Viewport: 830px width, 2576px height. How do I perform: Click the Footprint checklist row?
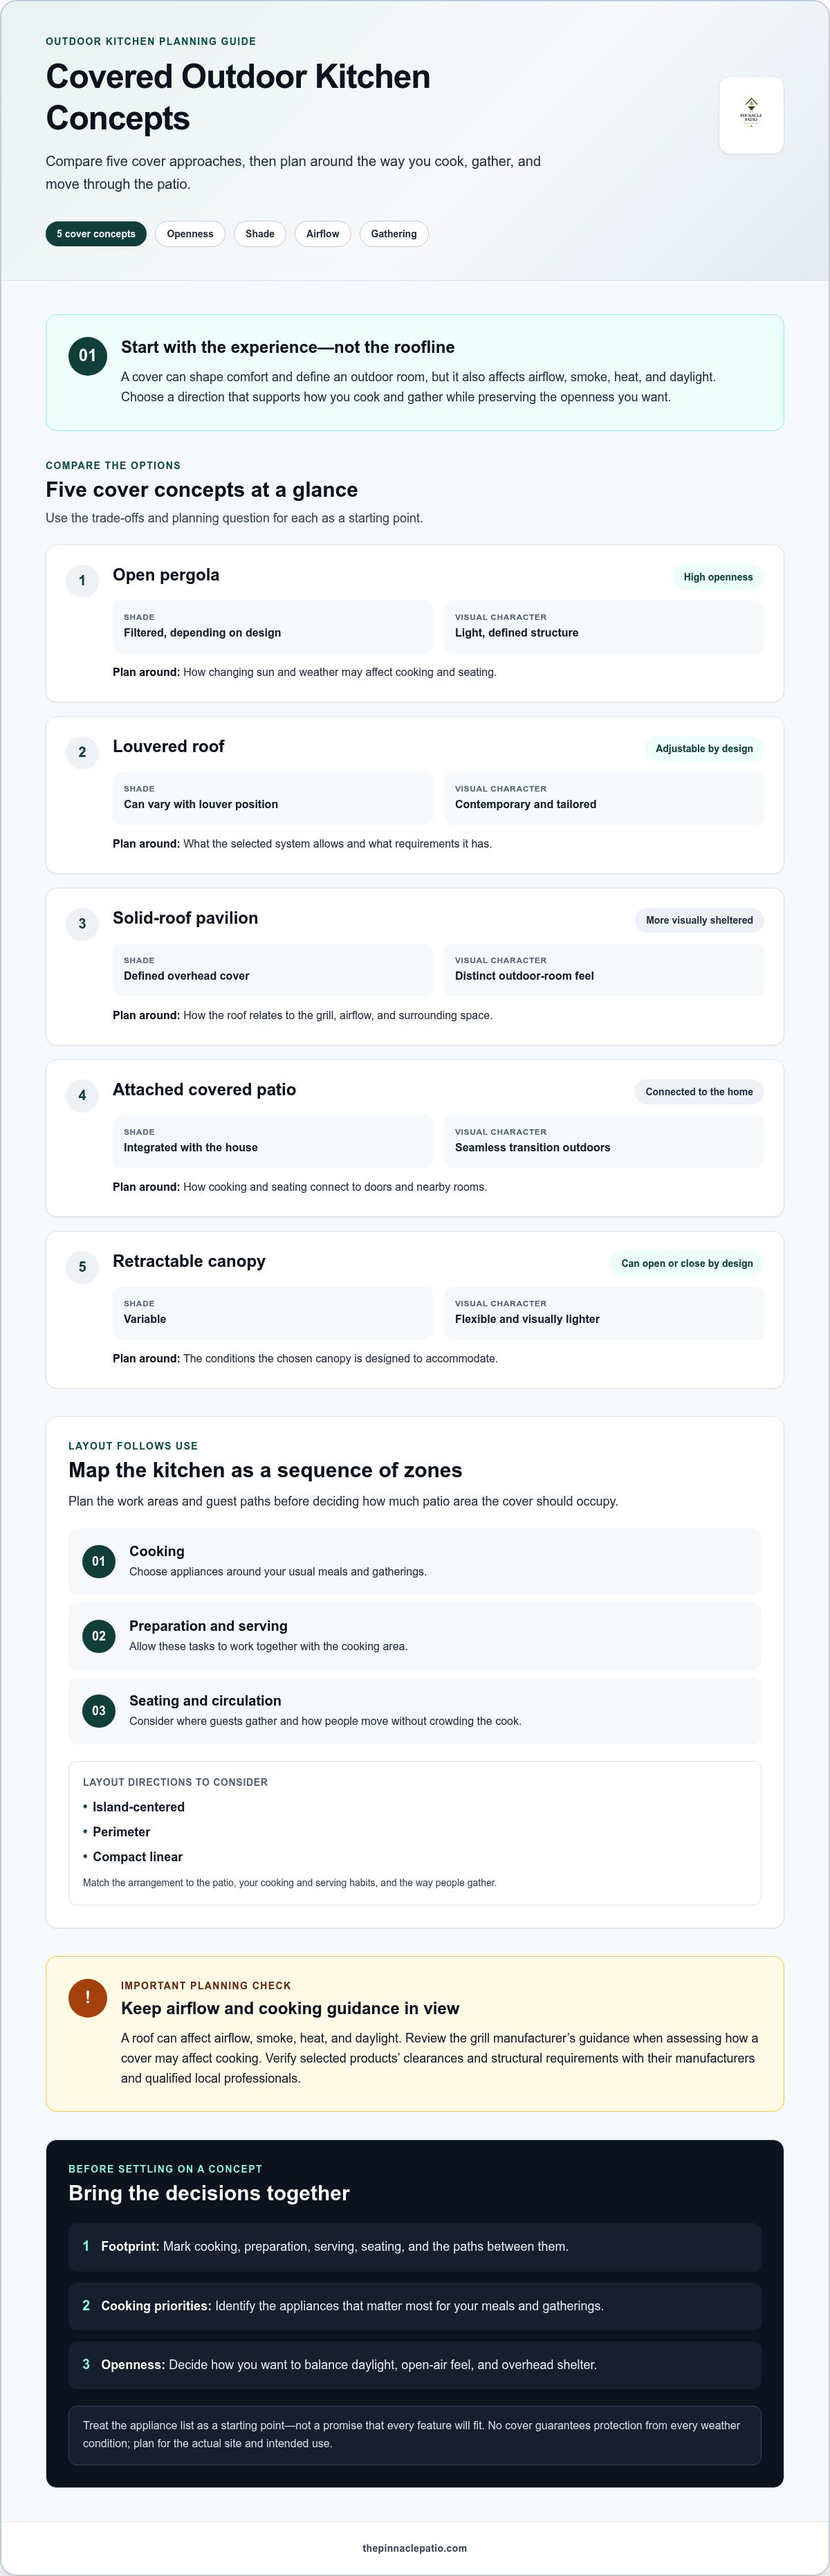pos(414,2246)
